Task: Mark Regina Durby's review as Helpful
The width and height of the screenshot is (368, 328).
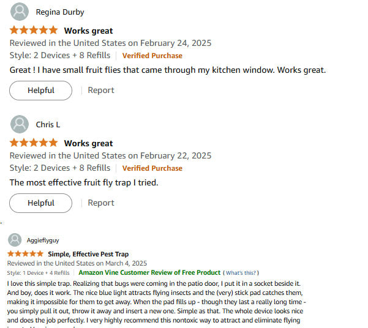Action: (x=40, y=91)
